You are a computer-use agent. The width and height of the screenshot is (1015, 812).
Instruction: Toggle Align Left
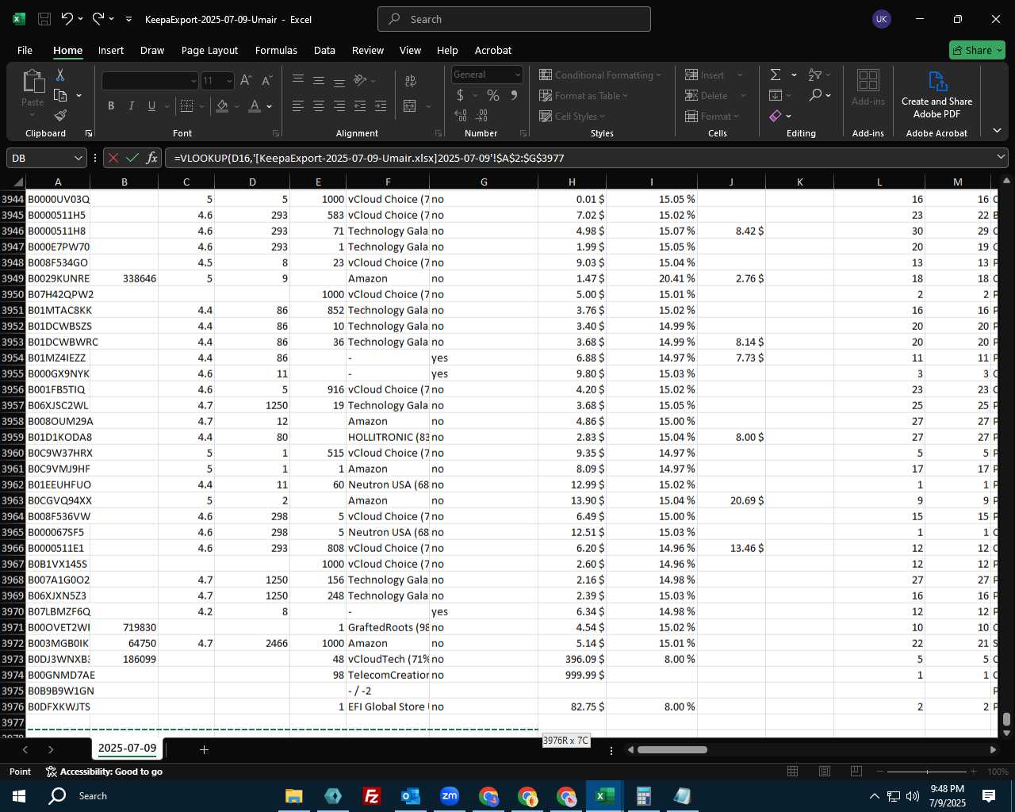tap(298, 105)
